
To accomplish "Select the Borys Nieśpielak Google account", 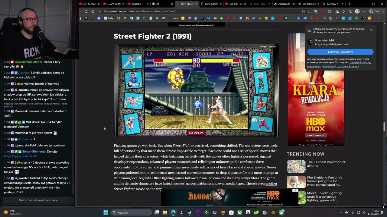I will pyautogui.click(x=340, y=42).
